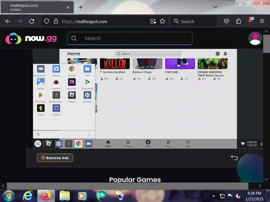Click the now.gg Search field
The image size is (270, 202).
pyautogui.click(x=130, y=38)
